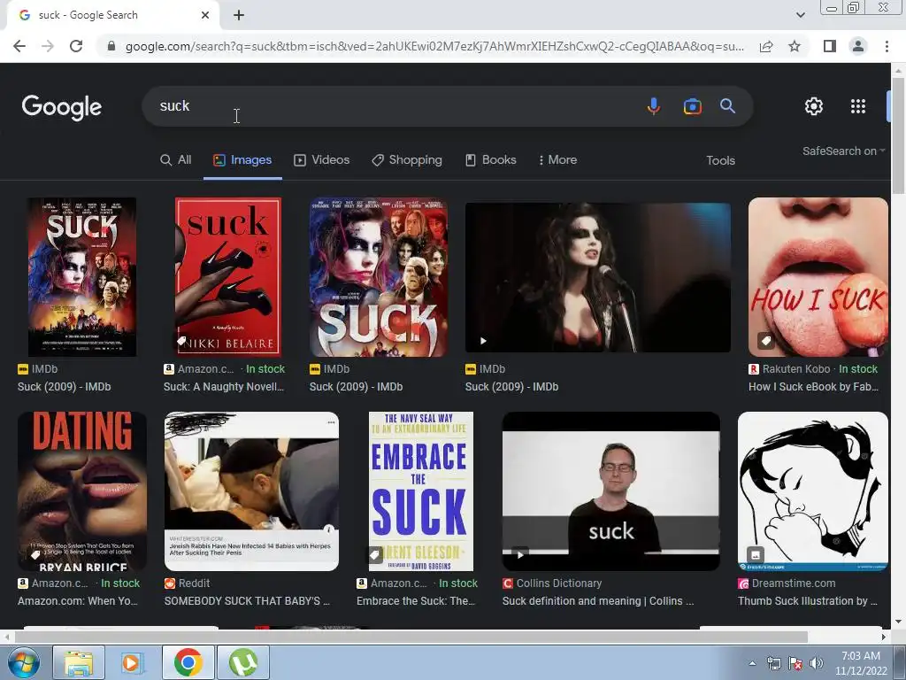The height and width of the screenshot is (680, 906).
Task: Open Google quick settings gear
Action: tap(814, 106)
